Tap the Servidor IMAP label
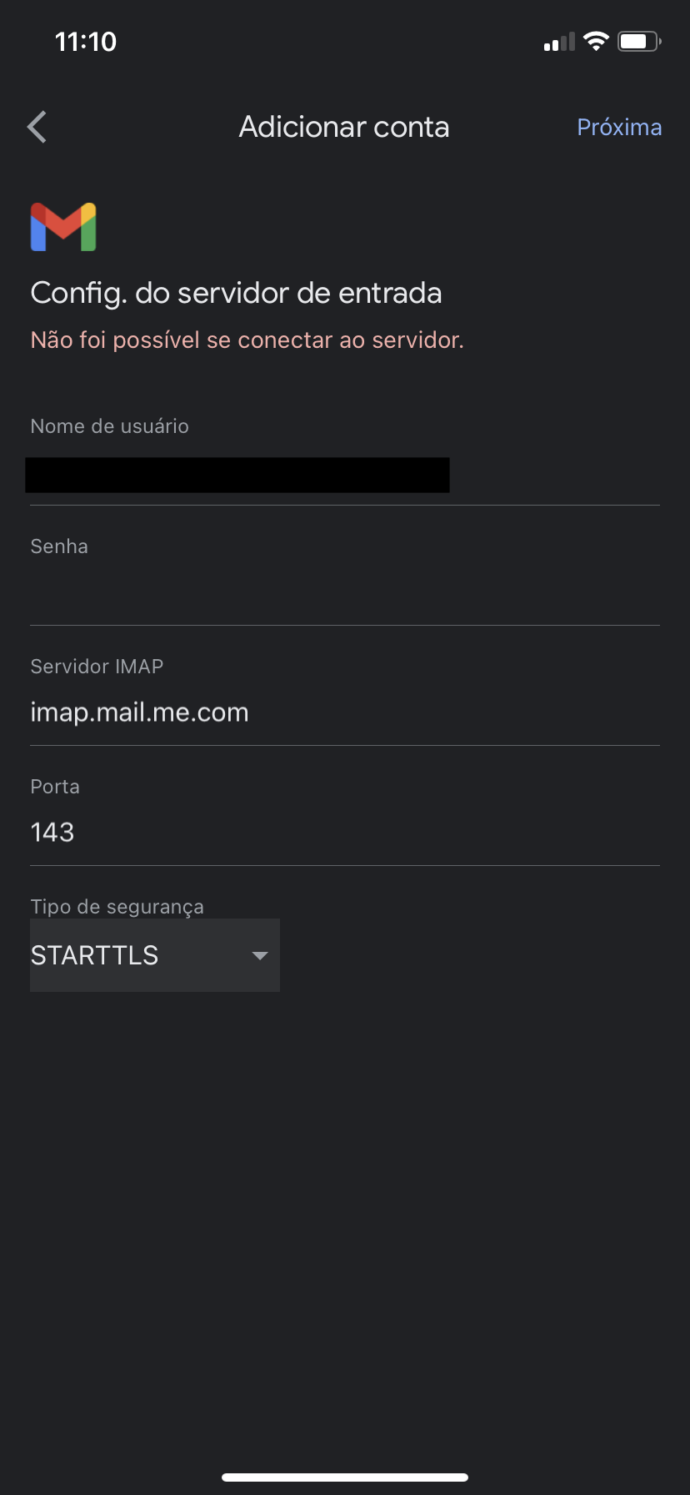 point(97,666)
